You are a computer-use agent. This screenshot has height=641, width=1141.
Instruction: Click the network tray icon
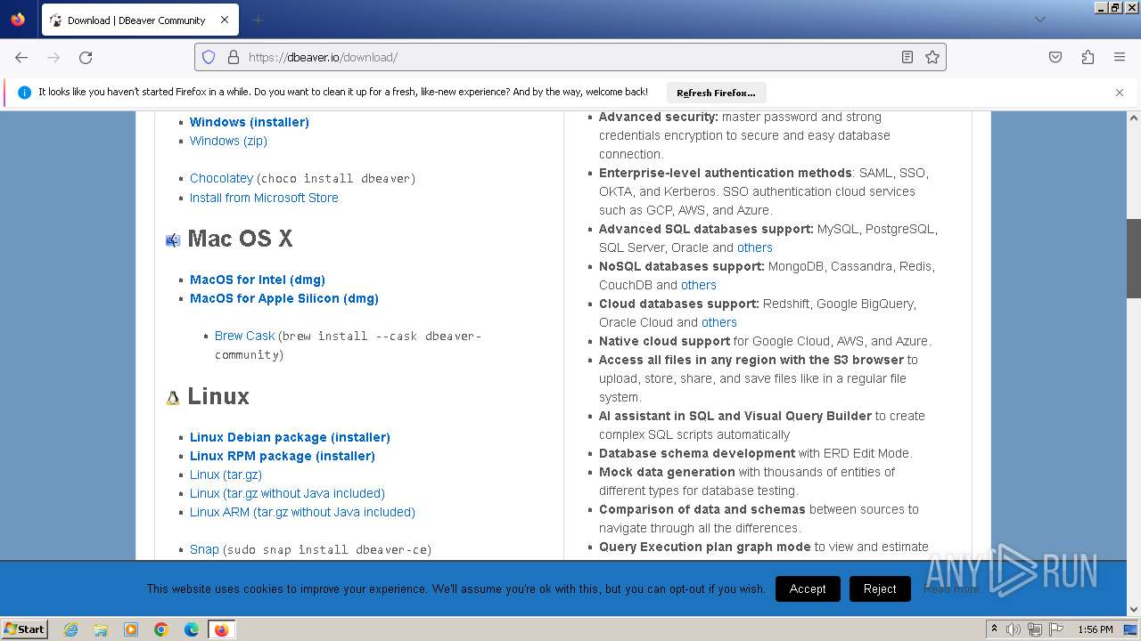point(1035,629)
